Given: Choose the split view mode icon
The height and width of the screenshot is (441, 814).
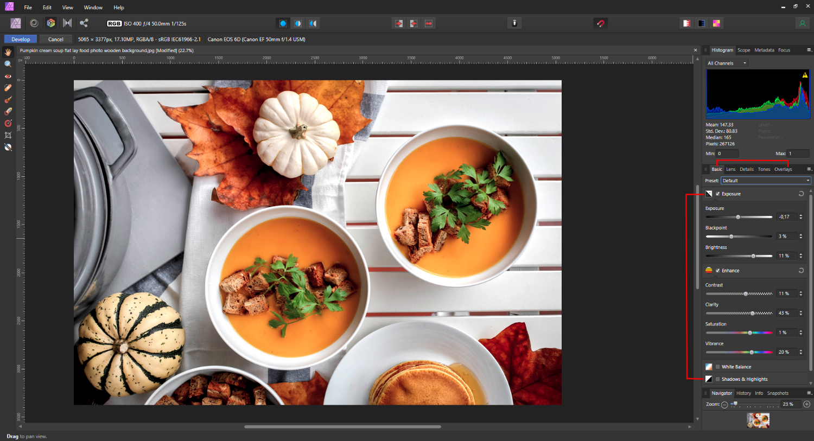Looking at the screenshot, I should click(298, 23).
